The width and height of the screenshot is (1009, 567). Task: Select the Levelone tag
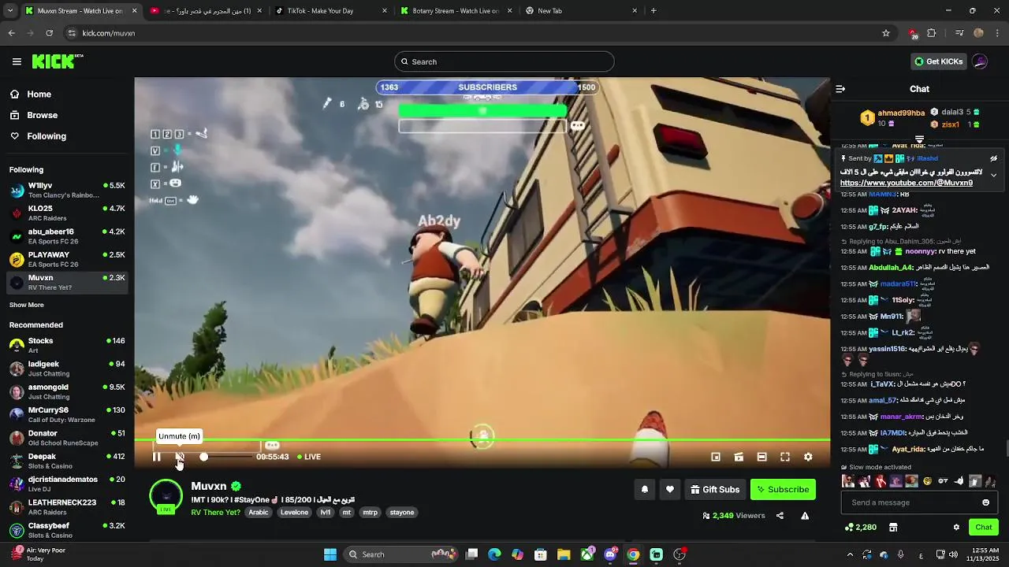point(294,512)
